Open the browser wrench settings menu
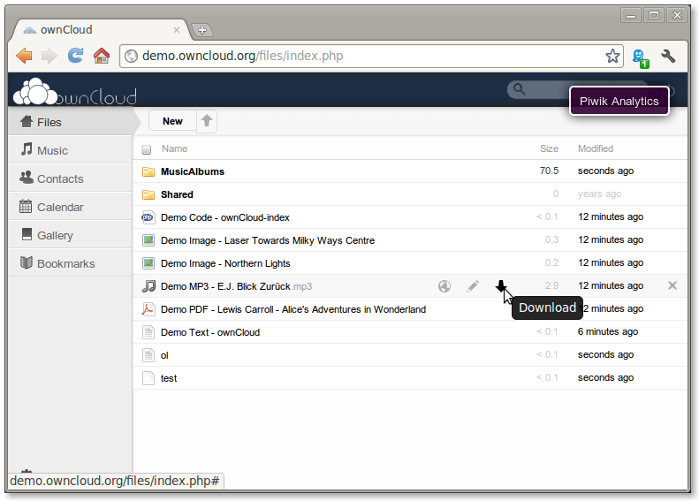Viewport: 699px width, 501px height. (x=668, y=57)
